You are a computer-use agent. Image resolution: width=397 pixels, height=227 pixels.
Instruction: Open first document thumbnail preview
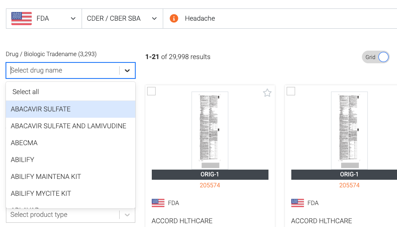(210, 130)
